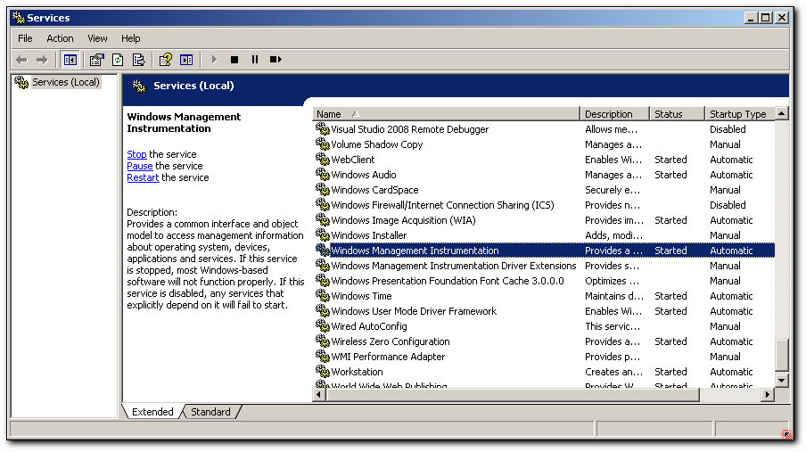Viewport: 806px width, 452px height.
Task: Sort by the Description column header
Action: 615,114
